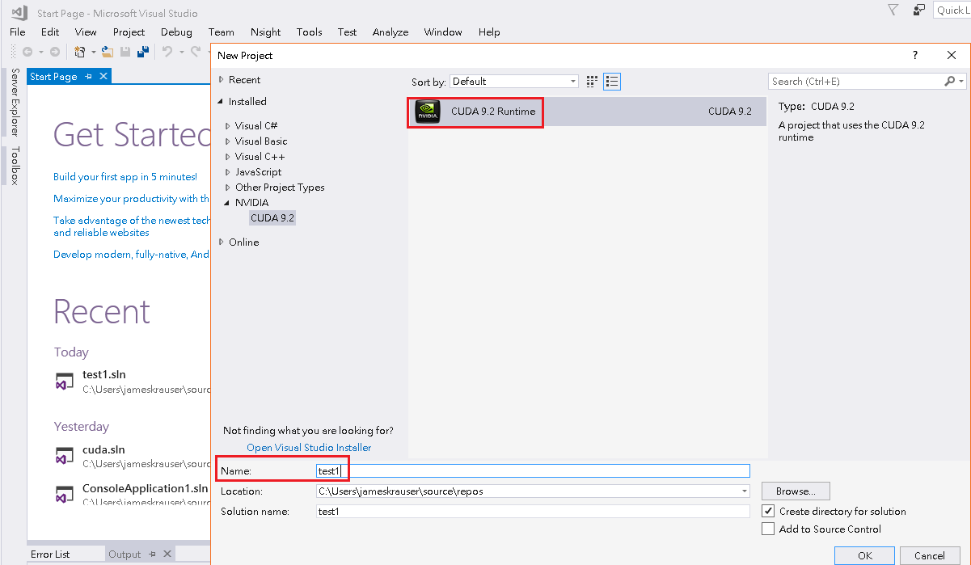Viewport: 971px width, 565px height.
Task: Click OK to create the project
Action: click(x=864, y=555)
